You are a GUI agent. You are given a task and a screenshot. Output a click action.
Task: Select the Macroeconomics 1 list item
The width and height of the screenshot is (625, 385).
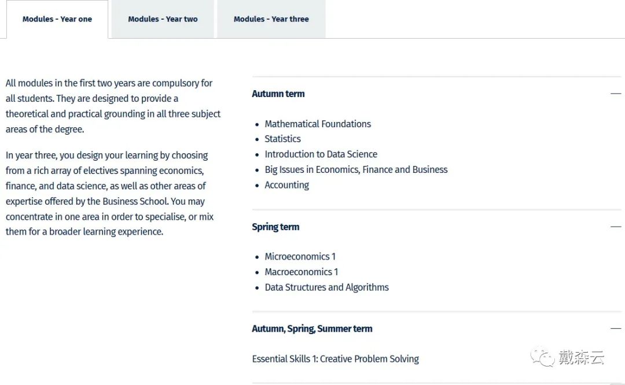[x=301, y=272]
